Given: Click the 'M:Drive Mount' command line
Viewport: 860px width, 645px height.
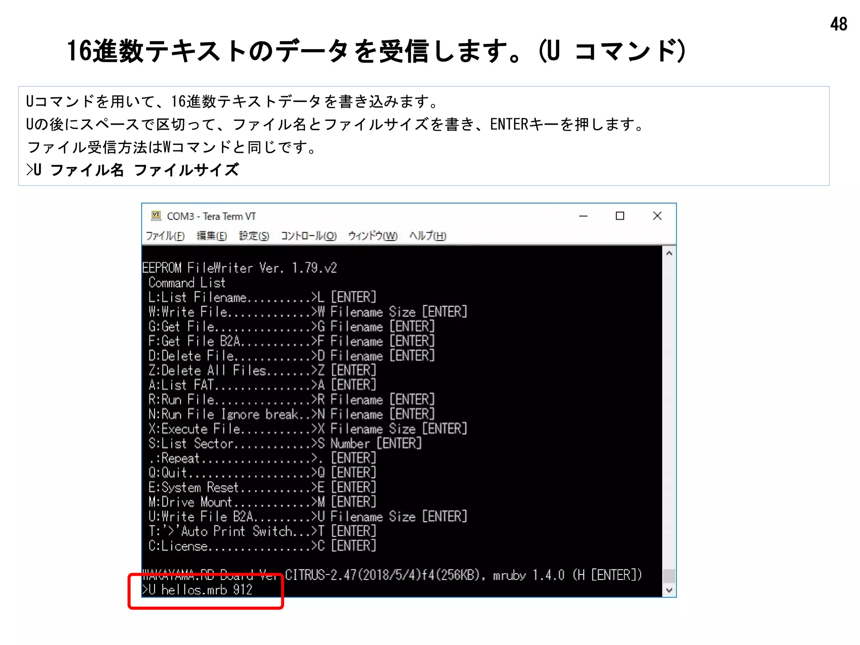Looking at the screenshot, I should click(x=262, y=502).
